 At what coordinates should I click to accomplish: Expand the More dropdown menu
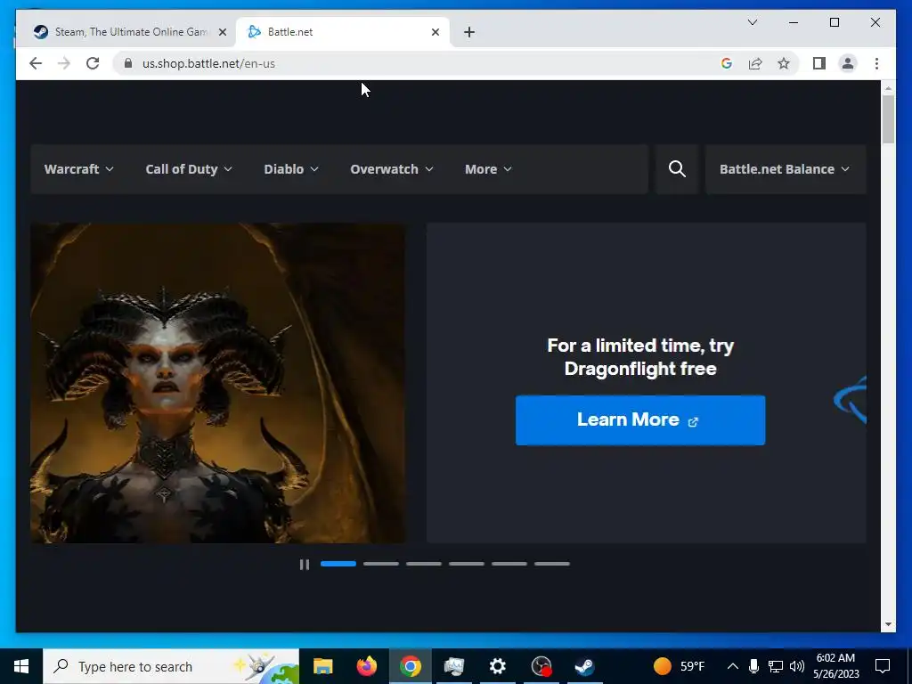488,169
